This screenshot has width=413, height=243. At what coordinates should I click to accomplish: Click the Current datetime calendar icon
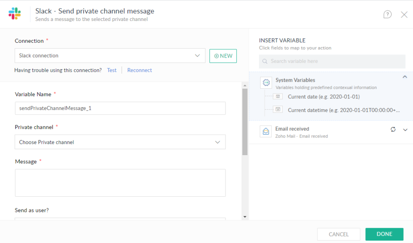(x=277, y=109)
